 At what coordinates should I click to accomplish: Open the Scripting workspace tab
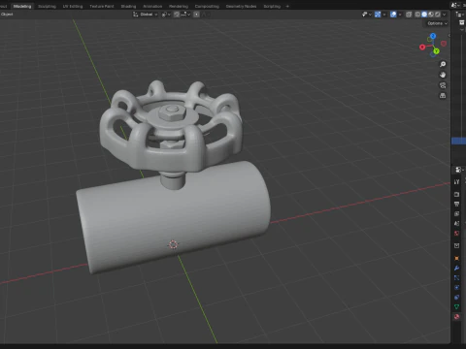pos(272,6)
